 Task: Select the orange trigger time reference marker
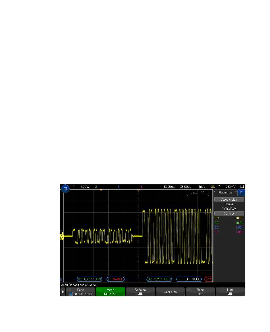(138, 190)
